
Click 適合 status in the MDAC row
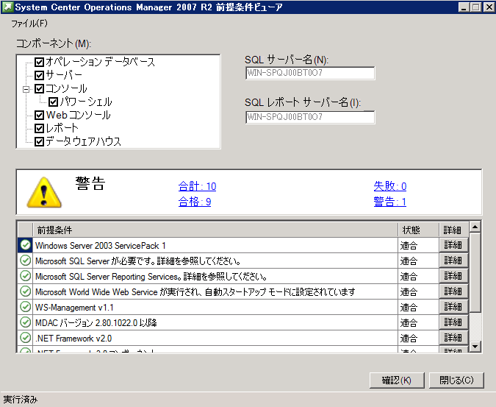(x=409, y=323)
